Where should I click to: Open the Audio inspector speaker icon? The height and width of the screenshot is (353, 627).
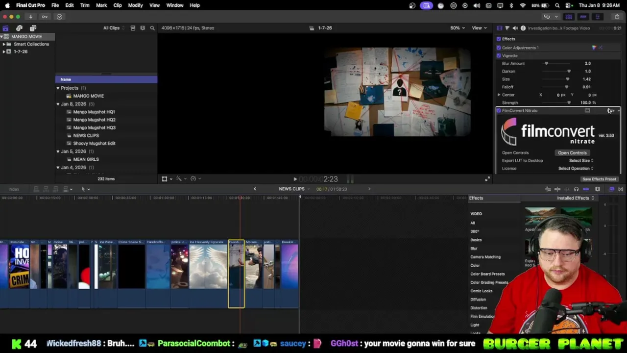click(x=515, y=28)
